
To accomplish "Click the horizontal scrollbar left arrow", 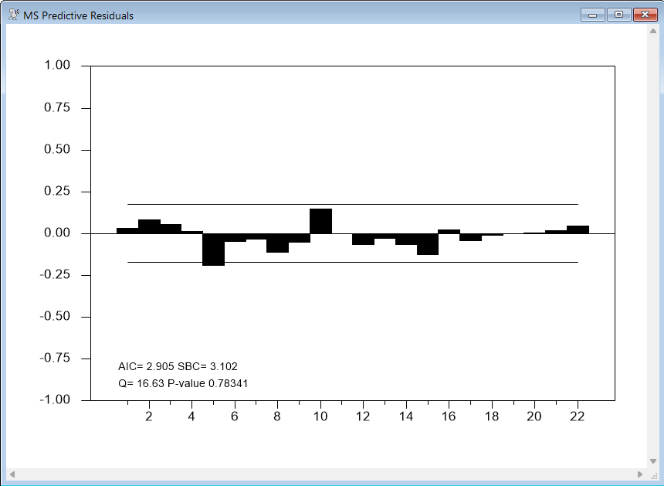I will tap(11, 474).
